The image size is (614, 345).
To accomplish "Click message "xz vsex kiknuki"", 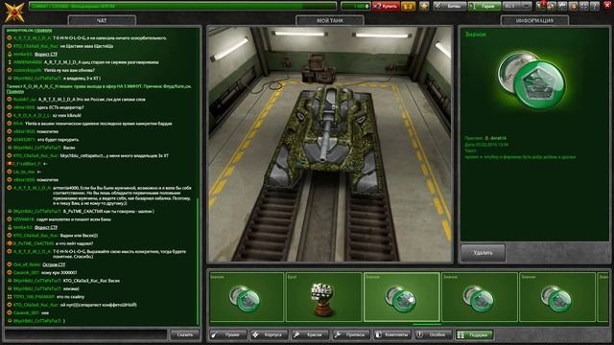I will pos(66,115).
